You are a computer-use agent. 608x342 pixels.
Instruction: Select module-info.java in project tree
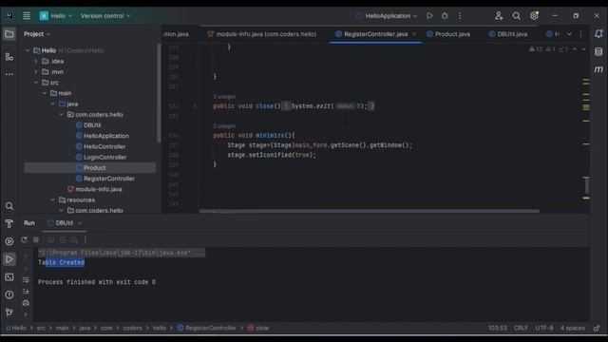pyautogui.click(x=99, y=189)
